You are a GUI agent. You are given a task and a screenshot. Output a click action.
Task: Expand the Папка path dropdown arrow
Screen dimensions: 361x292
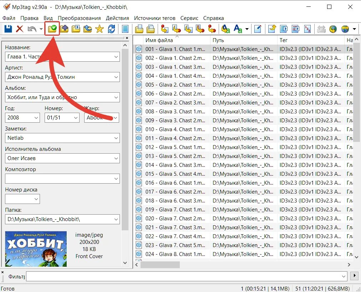tap(116, 219)
